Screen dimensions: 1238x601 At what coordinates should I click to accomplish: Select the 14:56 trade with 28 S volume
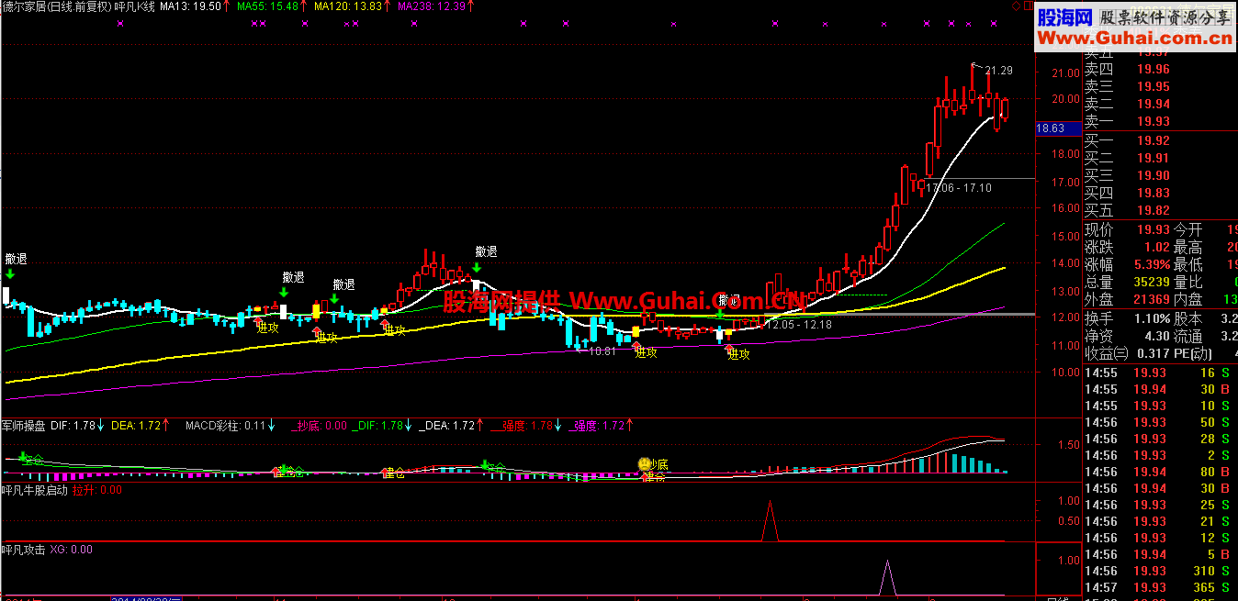[x=1160, y=439]
